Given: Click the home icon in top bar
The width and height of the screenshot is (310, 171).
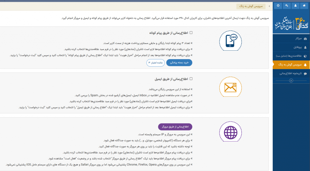Looking at the screenshot, I should point(304,6).
